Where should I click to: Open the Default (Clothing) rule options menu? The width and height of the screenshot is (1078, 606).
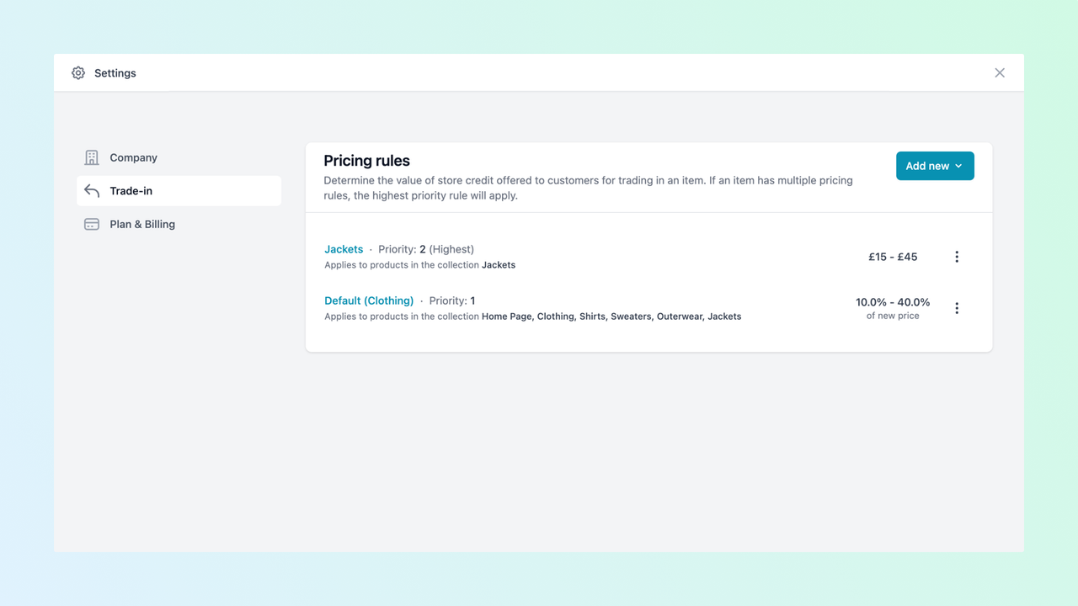point(957,308)
